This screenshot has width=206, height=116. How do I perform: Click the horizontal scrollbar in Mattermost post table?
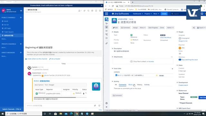[55, 97]
